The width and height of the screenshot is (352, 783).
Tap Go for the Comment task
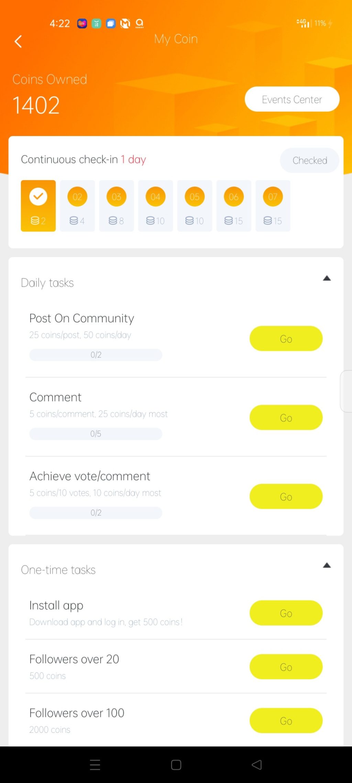pyautogui.click(x=286, y=418)
